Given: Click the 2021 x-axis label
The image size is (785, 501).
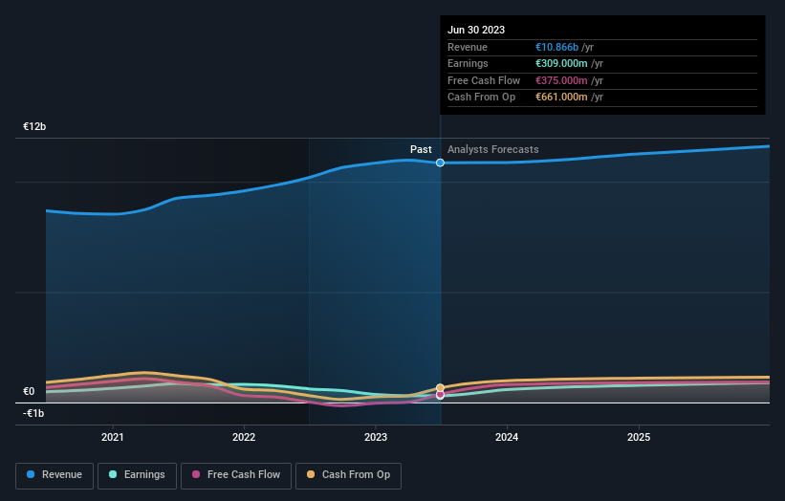Looking at the screenshot, I should coord(113,437).
